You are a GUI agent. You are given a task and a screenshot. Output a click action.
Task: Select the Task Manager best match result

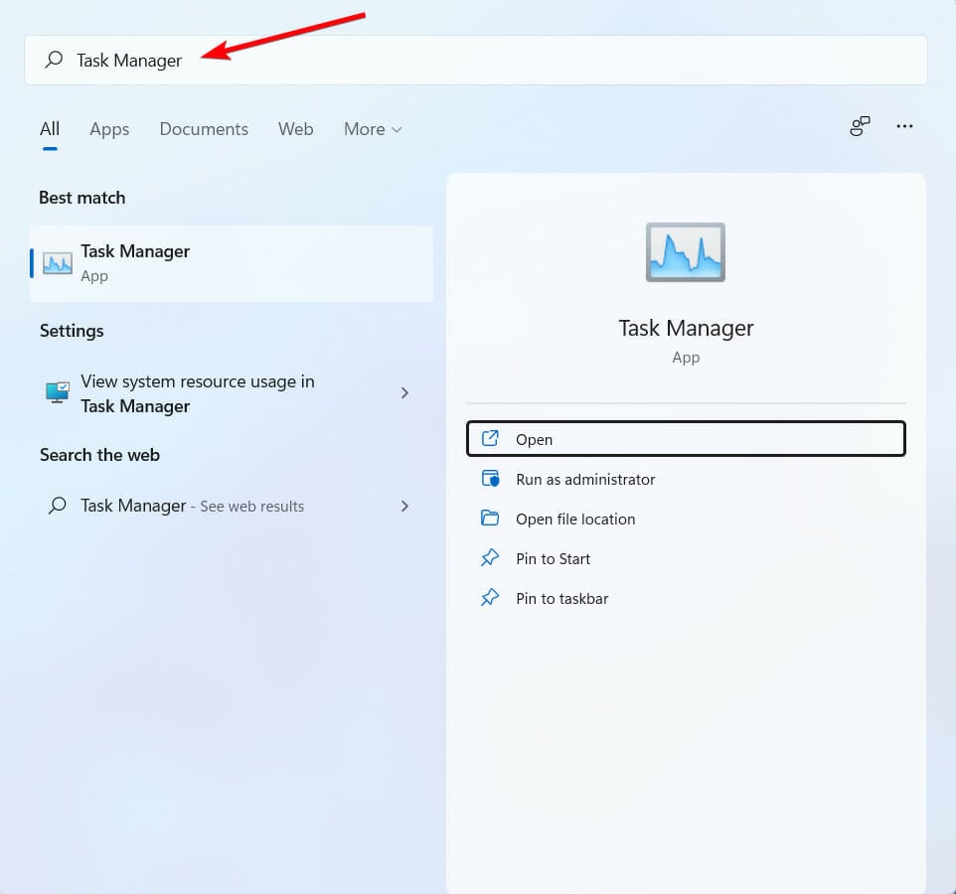pyautogui.click(x=232, y=263)
